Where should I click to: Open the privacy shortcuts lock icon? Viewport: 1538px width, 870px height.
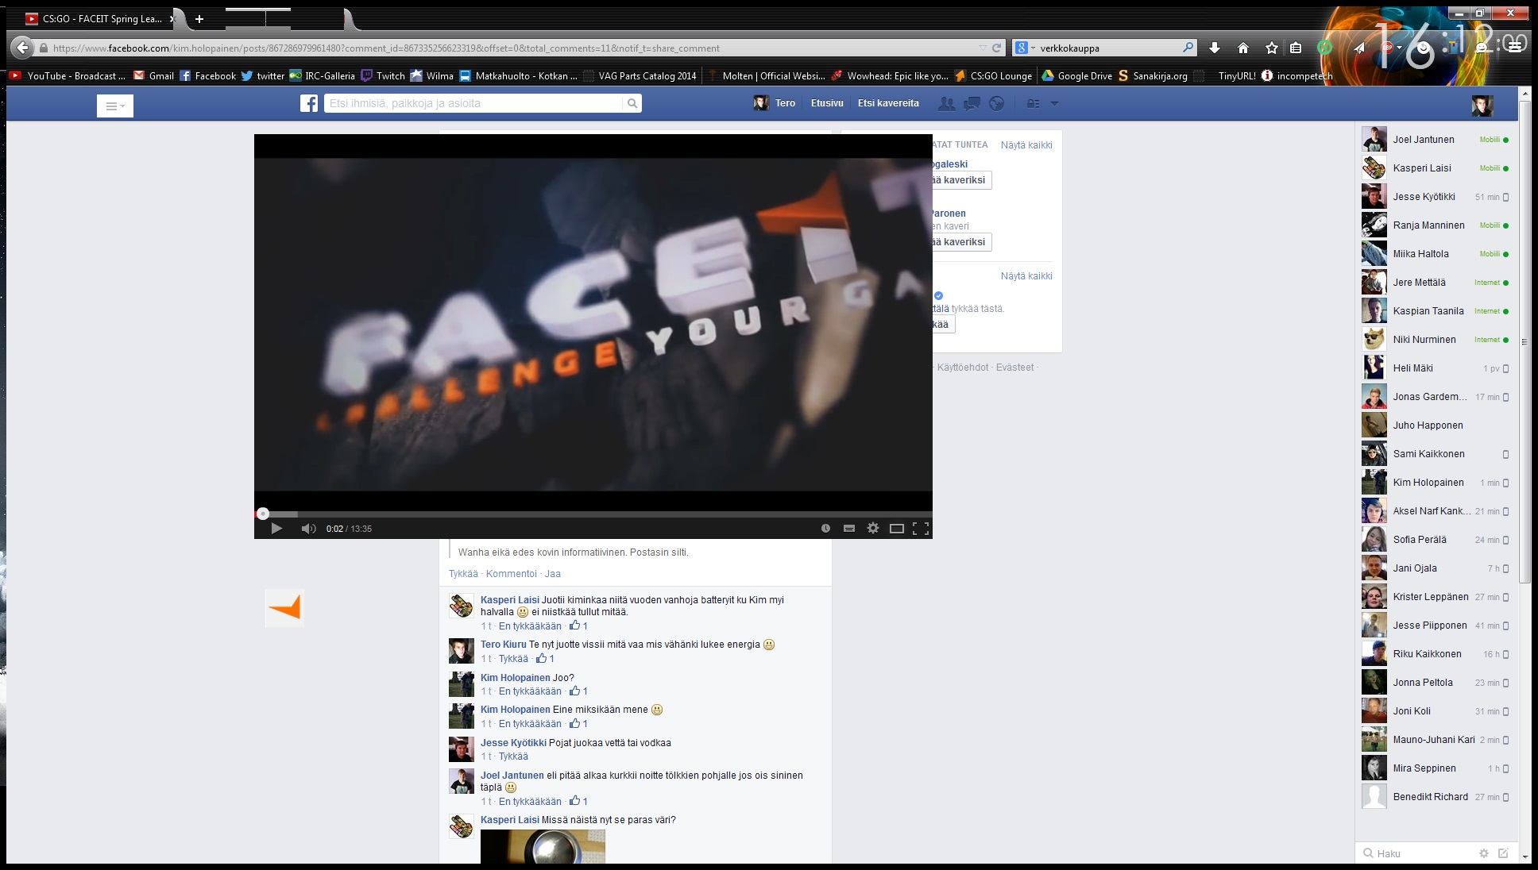[1033, 103]
